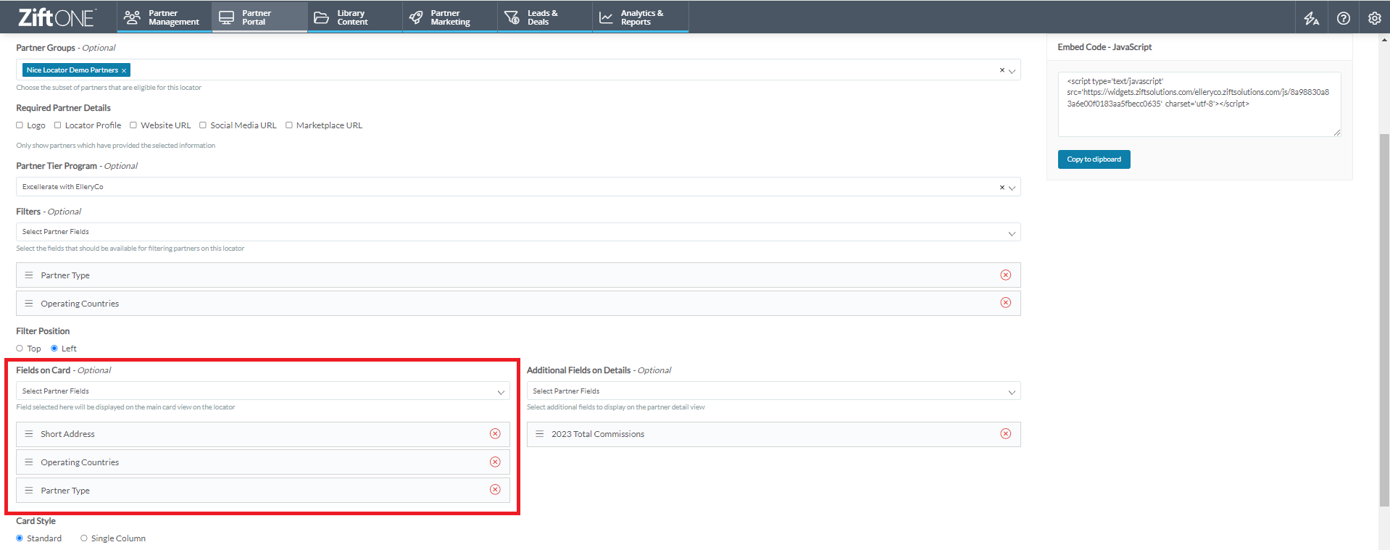Screen dimensions: 1390x550
Task: Grab the drag handle of Partner Type filter
Action: coord(29,275)
